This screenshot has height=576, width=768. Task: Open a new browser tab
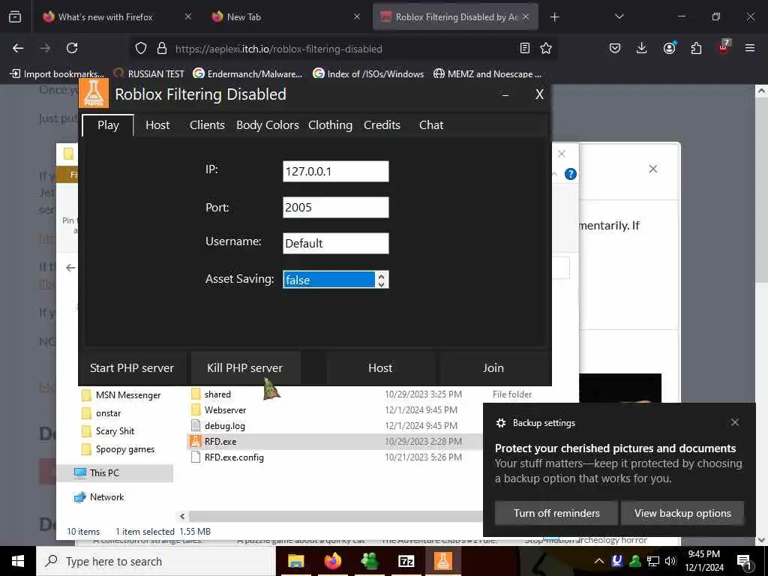(x=554, y=17)
